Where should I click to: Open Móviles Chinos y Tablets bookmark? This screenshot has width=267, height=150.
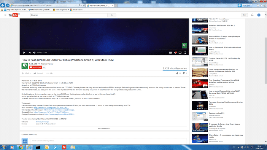40,10
